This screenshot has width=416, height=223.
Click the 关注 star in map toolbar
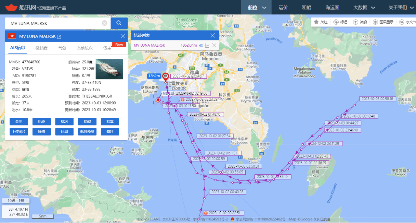pyautogui.click(x=321, y=22)
